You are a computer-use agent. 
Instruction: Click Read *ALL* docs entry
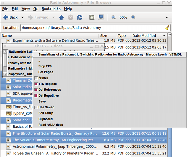[x=51, y=125]
